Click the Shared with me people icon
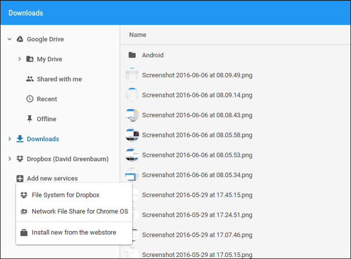351x259 pixels. point(30,79)
